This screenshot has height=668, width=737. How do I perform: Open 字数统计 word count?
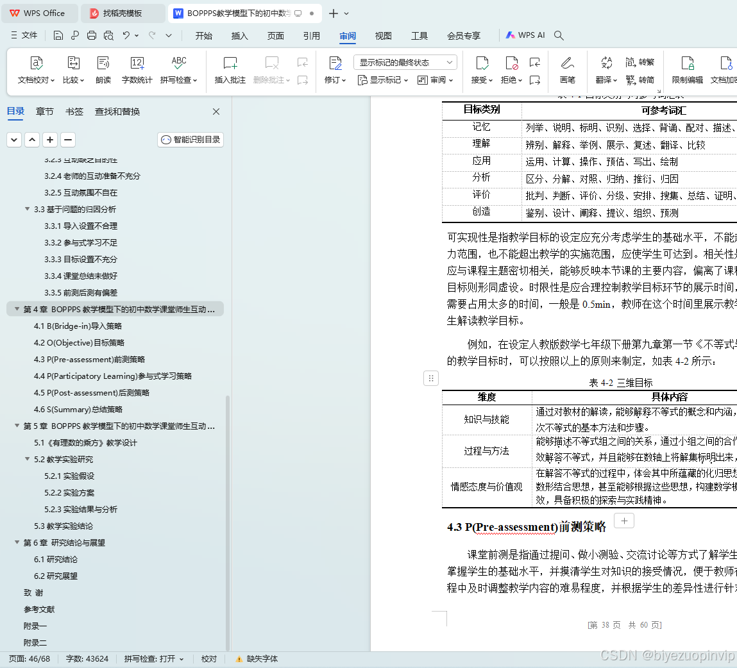coord(137,70)
